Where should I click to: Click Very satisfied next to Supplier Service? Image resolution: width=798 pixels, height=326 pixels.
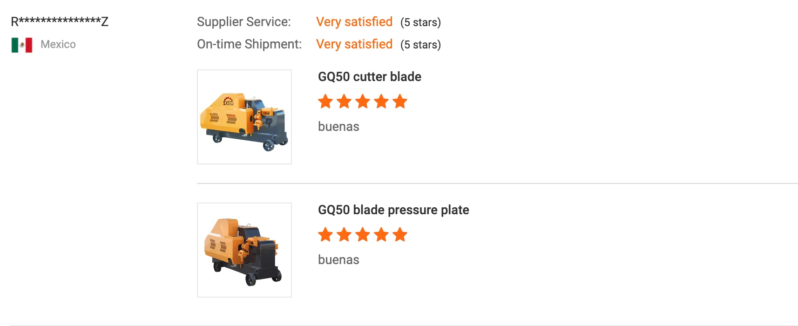pos(354,22)
